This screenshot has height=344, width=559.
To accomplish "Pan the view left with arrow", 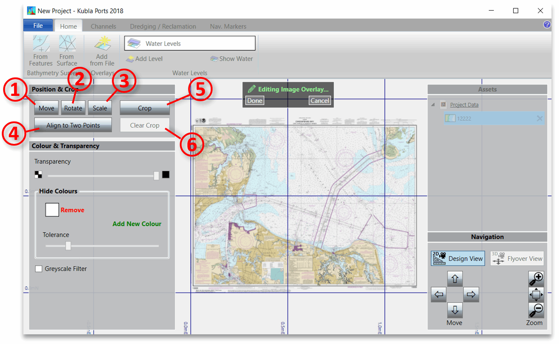I will 439,295.
